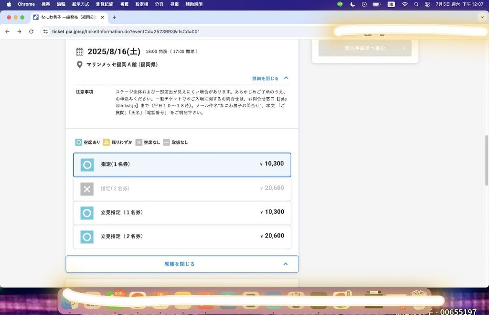Click the 購入手続きへ進む button

coord(365,48)
